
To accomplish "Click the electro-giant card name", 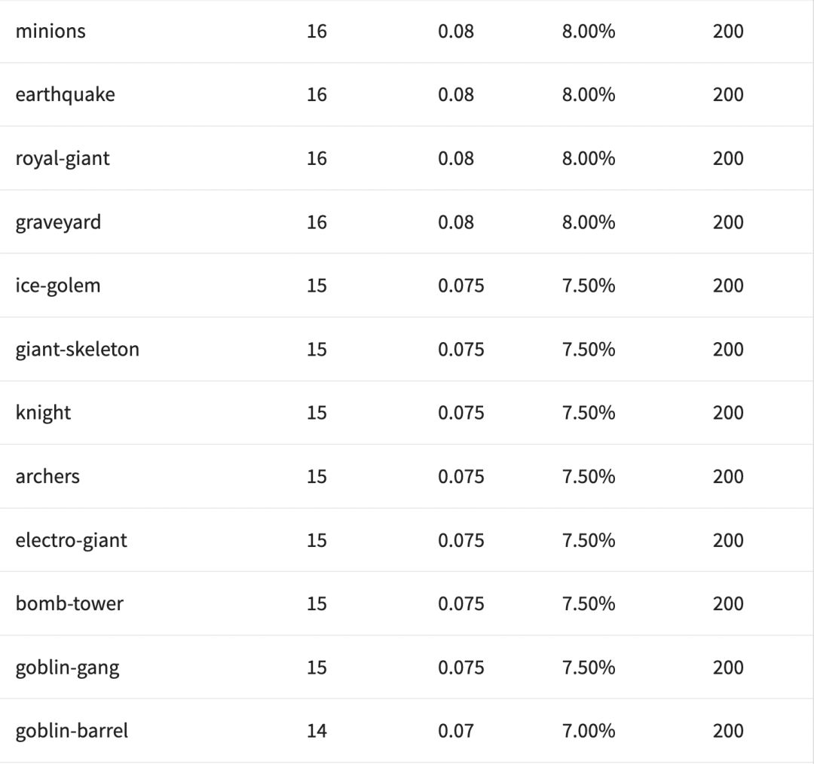I will (x=72, y=540).
